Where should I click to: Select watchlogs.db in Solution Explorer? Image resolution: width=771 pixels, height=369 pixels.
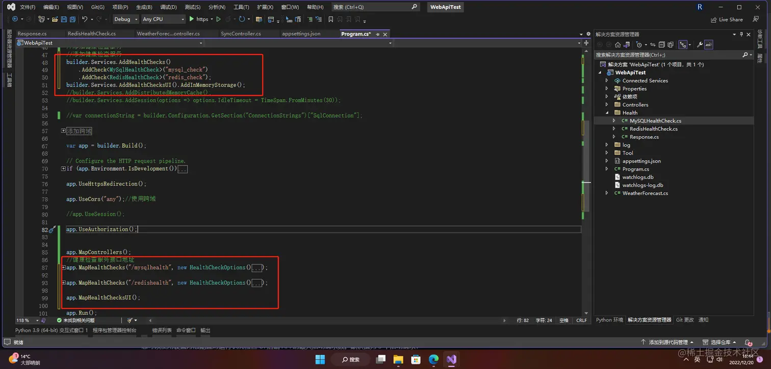coord(637,177)
